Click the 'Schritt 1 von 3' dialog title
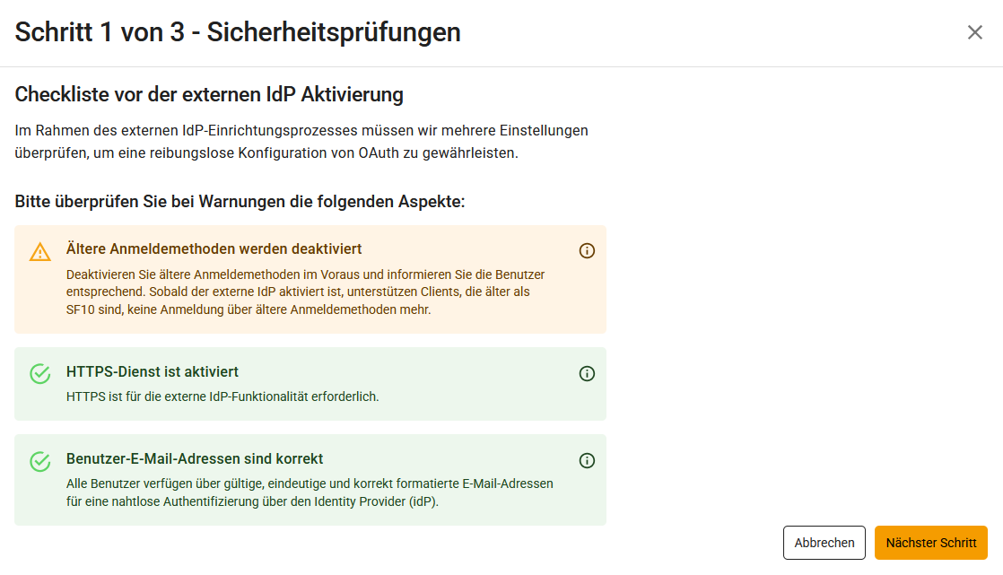Image resolution: width=1003 pixels, height=575 pixels. click(238, 32)
